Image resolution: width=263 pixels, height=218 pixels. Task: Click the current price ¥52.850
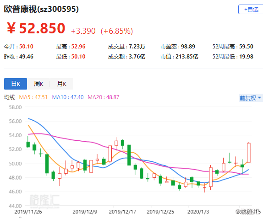pyautogui.click(x=36, y=28)
